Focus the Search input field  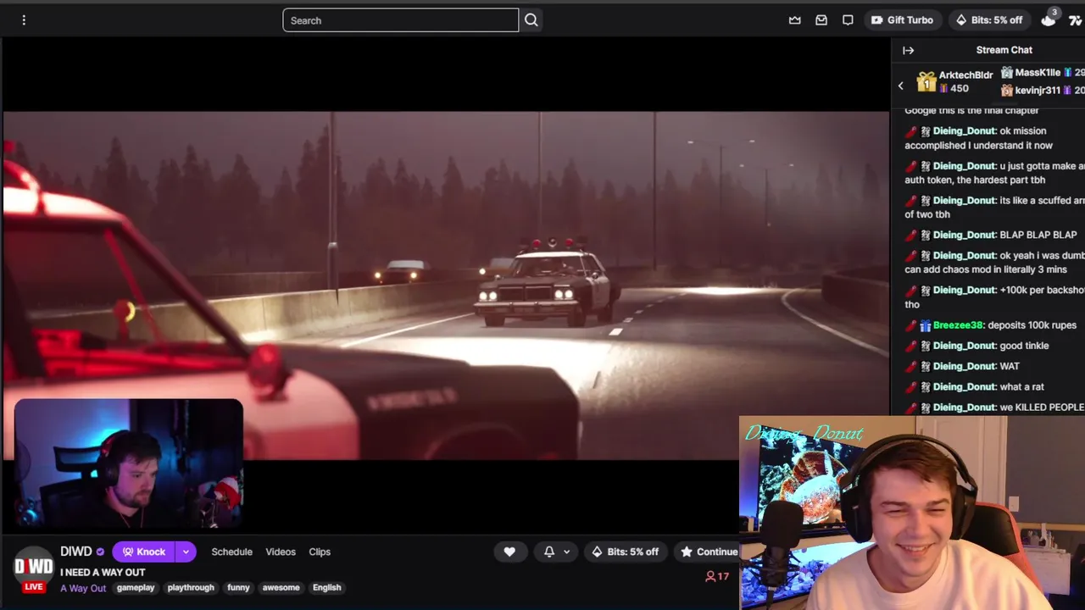pyautogui.click(x=400, y=20)
